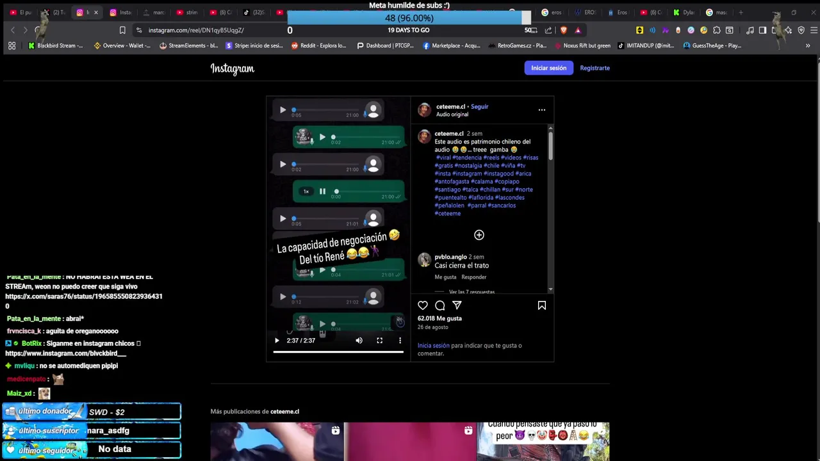Viewport: 820px width, 461px height.
Task: Click the Inicia sesión link below the likes
Action: [x=434, y=346]
